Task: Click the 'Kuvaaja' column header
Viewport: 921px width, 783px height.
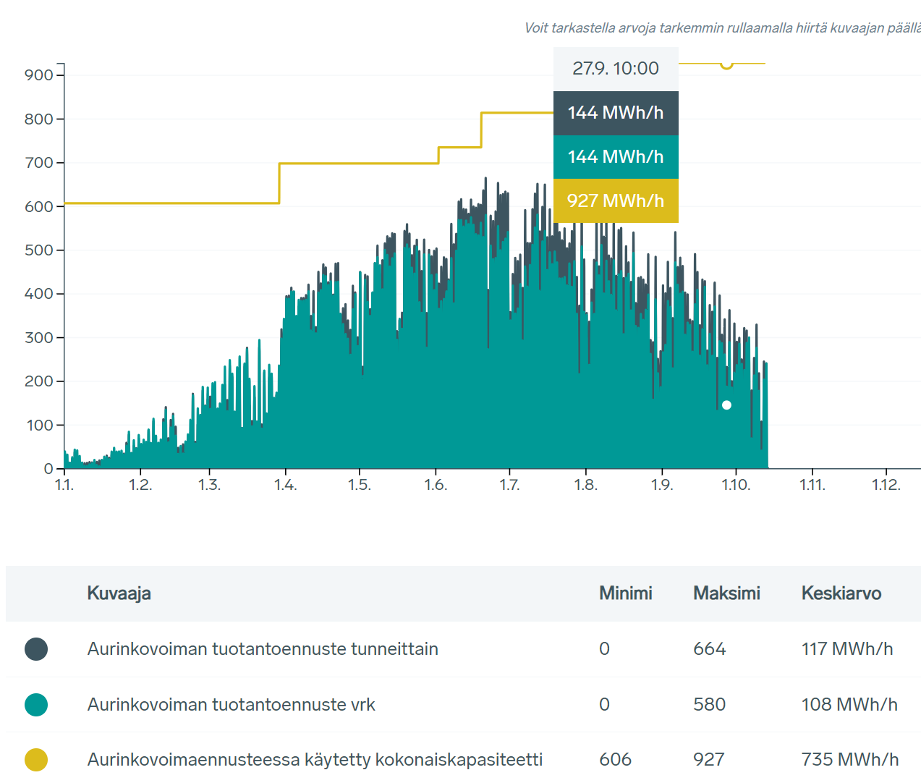Action: pyautogui.click(x=119, y=593)
